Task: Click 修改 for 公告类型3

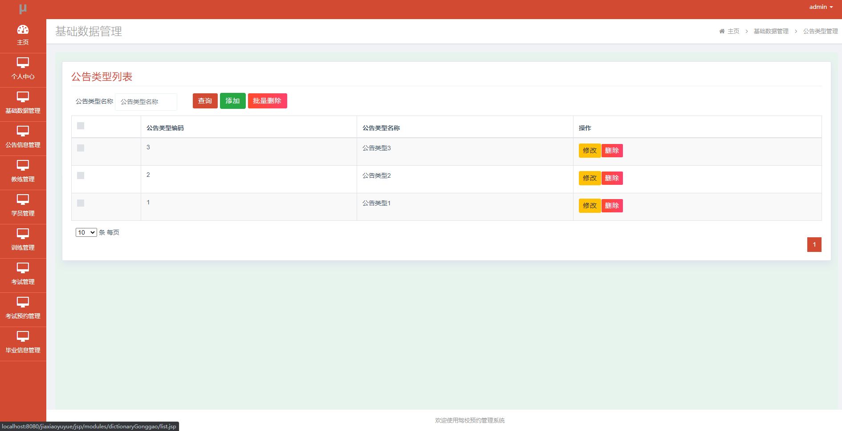Action: click(590, 151)
